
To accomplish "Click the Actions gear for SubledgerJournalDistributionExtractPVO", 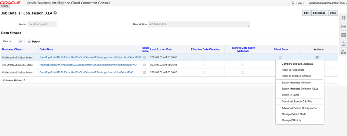I will click(317, 57).
